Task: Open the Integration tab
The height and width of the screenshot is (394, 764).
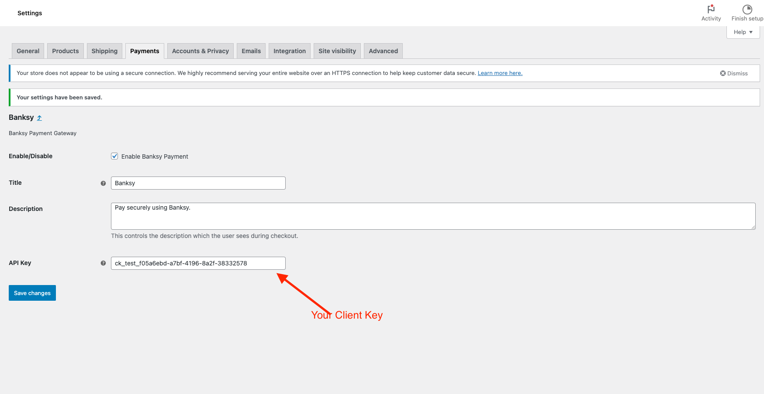Action: click(290, 51)
